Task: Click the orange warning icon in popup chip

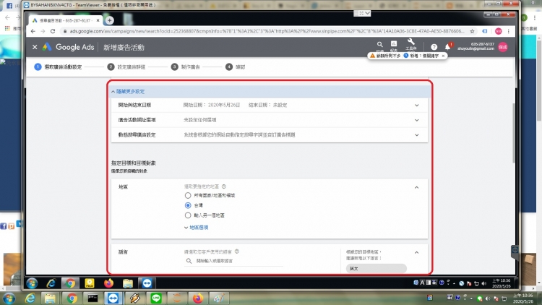Action: (x=372, y=56)
